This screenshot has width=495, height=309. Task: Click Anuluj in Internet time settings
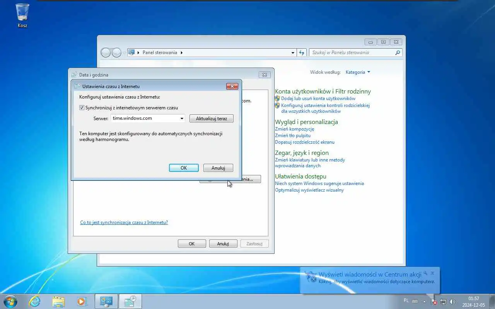pos(218,168)
